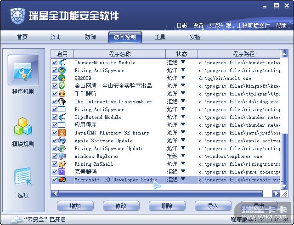Click the 千千静听 orange player icon
This screenshot has height=225, width=294.
click(x=62, y=93)
